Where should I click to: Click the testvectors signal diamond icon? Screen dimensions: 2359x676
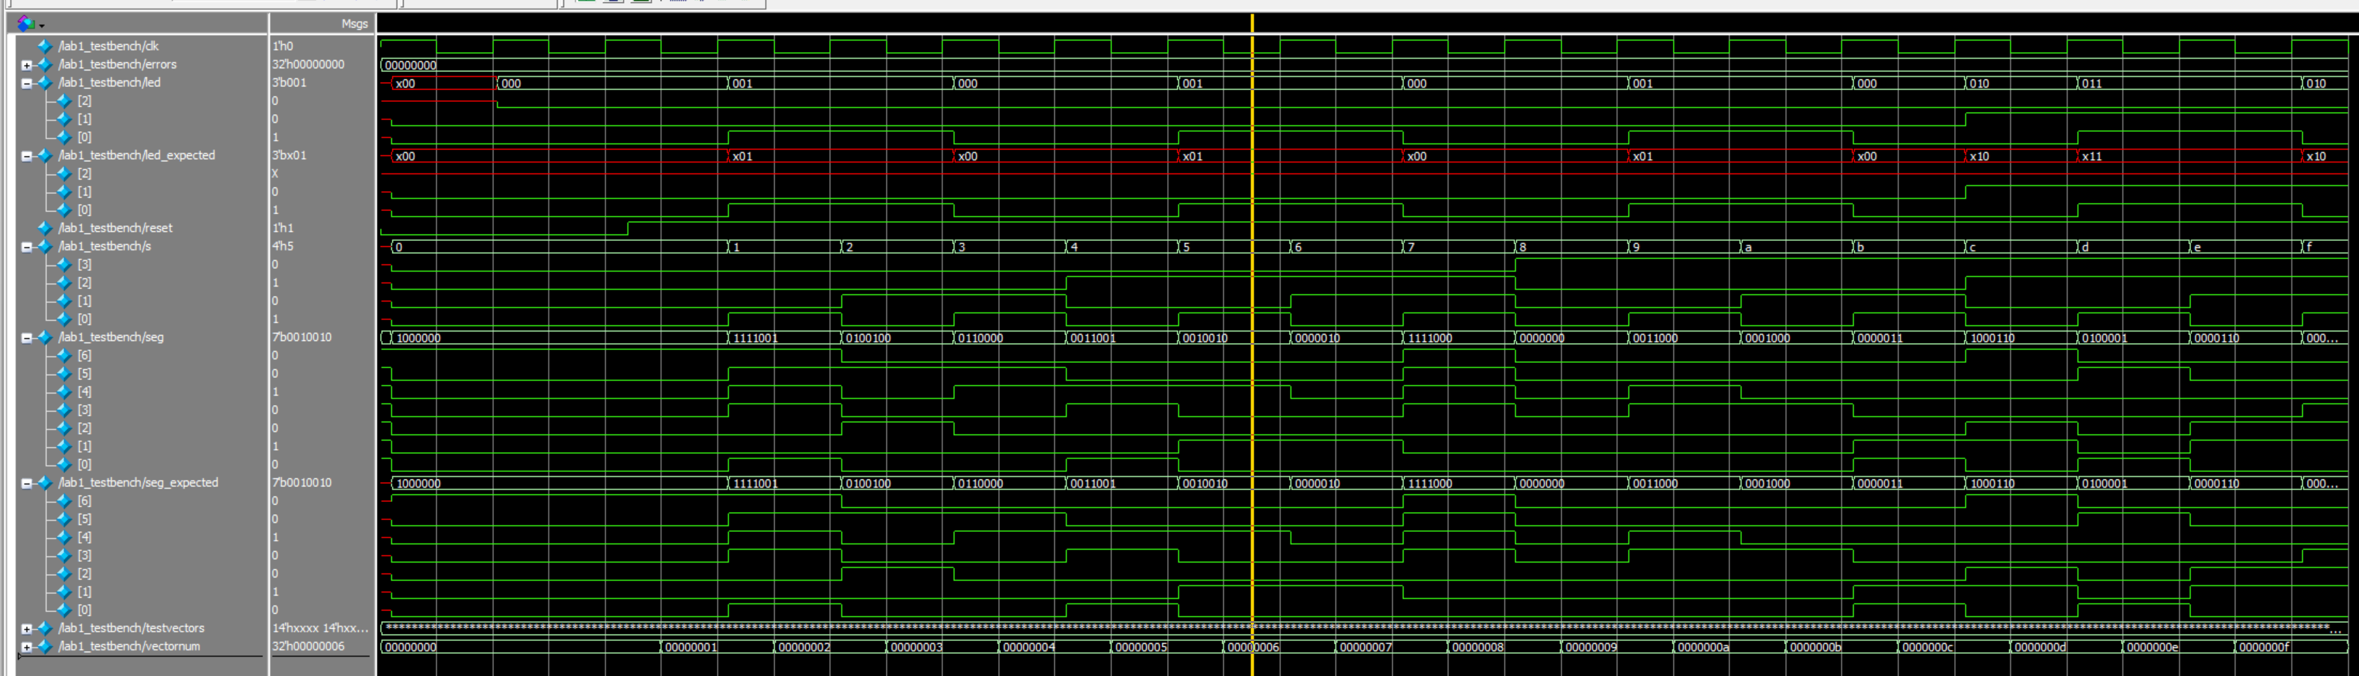[x=44, y=628]
